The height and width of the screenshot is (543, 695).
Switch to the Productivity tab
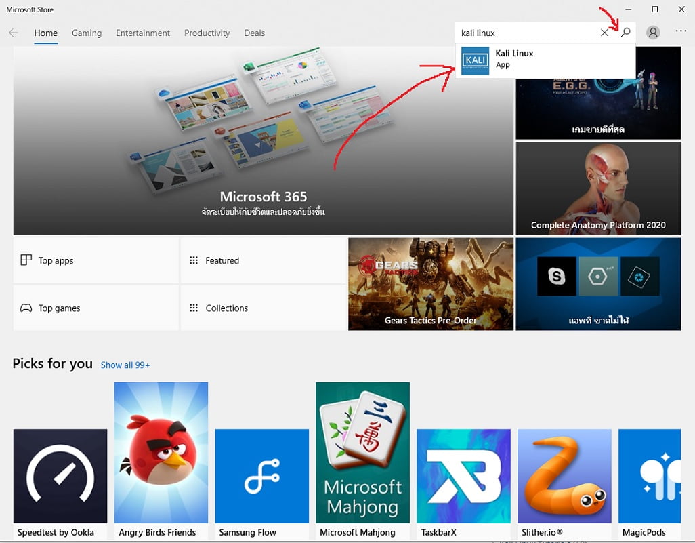click(207, 33)
